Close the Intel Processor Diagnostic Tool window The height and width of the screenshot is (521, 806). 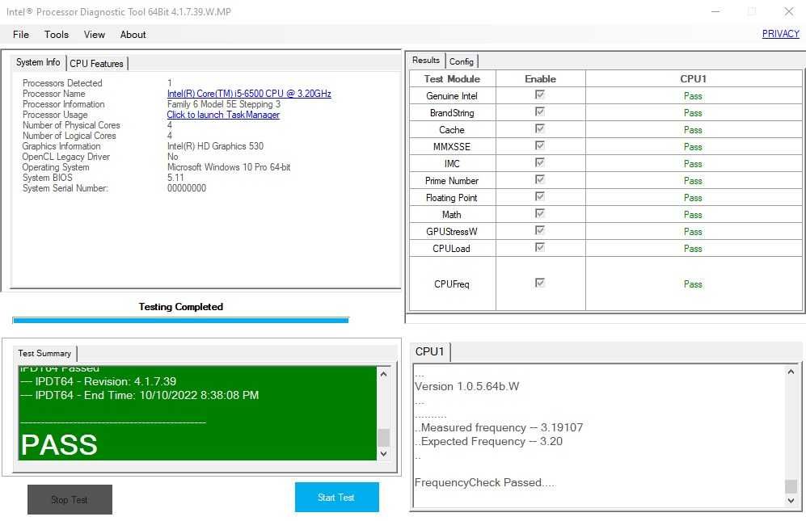tap(788, 11)
